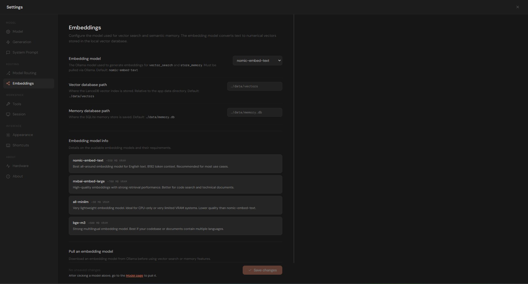This screenshot has height=284, width=528.
Task: Click the sun icon beside Appearance
Action: click(8, 135)
